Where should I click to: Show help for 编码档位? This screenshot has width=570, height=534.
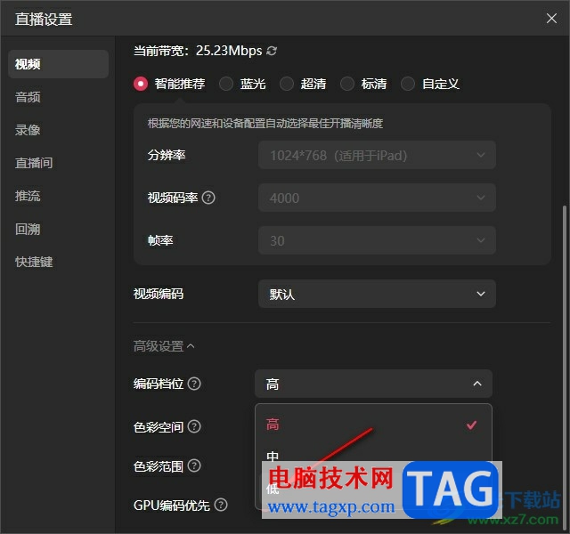click(x=194, y=384)
